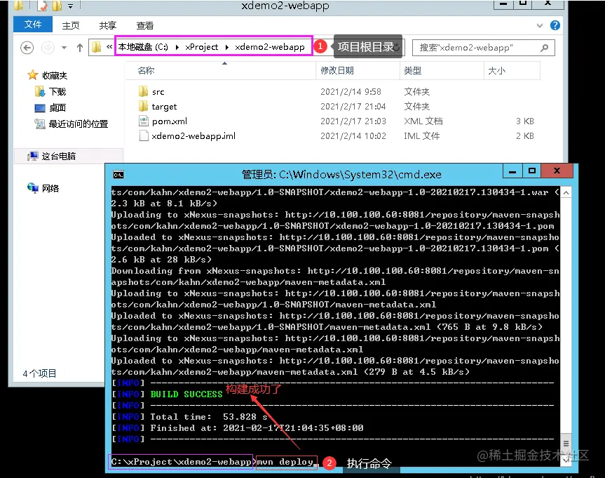
Task: Open the recent locations dropdown arrow
Action: [x=64, y=48]
